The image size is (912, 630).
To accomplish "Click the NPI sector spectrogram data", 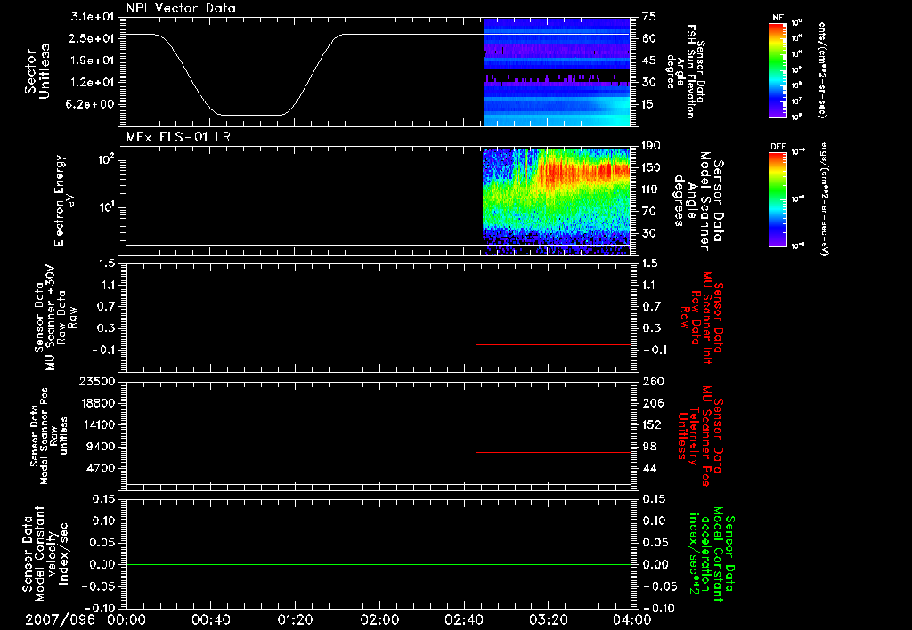I will (x=558, y=72).
